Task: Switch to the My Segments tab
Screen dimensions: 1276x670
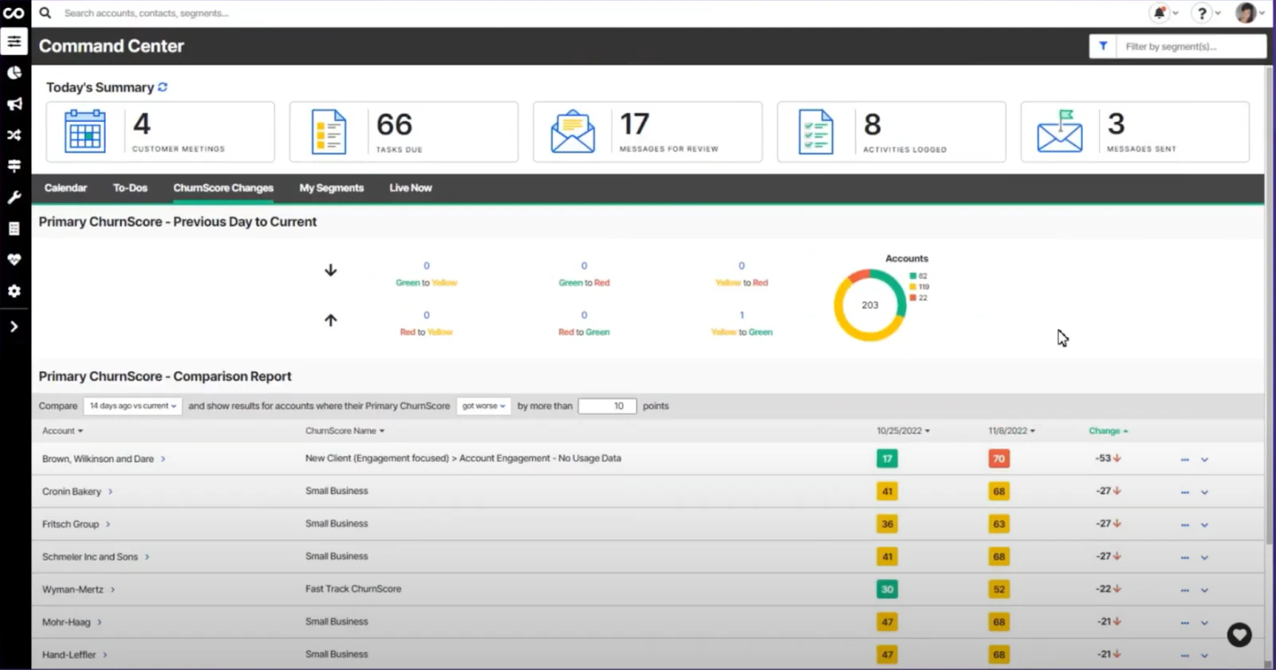Action: pyautogui.click(x=332, y=188)
